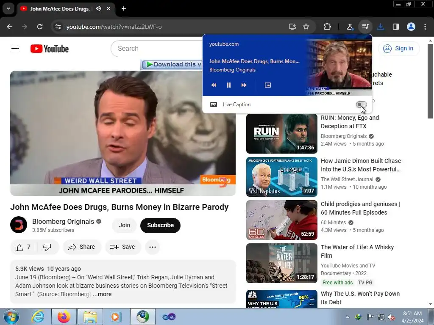
Task: Click the Join button
Action: [x=125, y=225]
